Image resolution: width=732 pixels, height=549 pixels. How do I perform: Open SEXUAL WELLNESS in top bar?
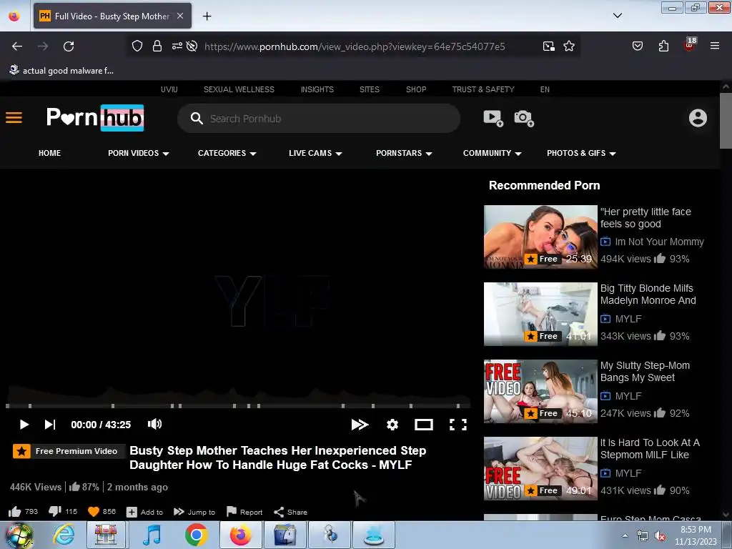pos(239,89)
